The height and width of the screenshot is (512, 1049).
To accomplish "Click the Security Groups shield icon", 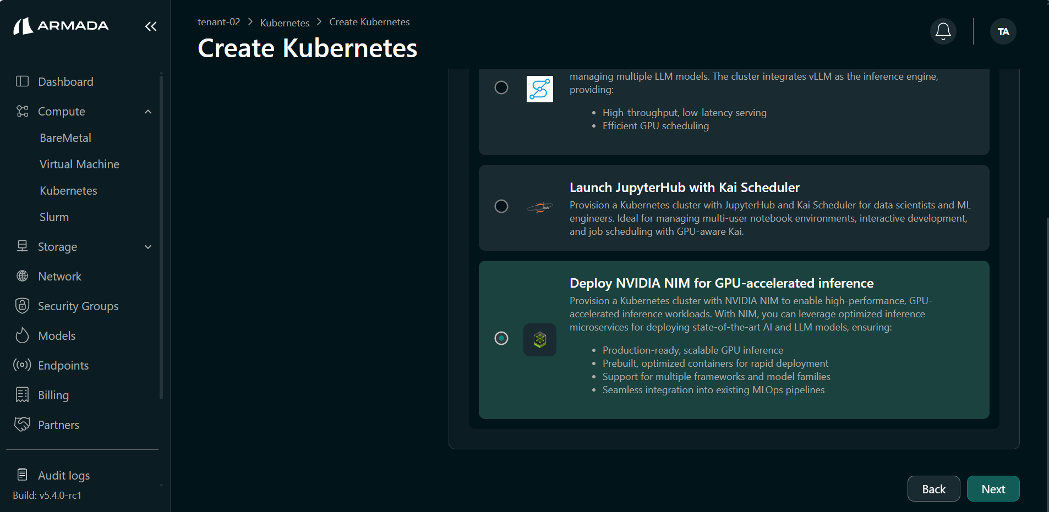I will (x=22, y=306).
